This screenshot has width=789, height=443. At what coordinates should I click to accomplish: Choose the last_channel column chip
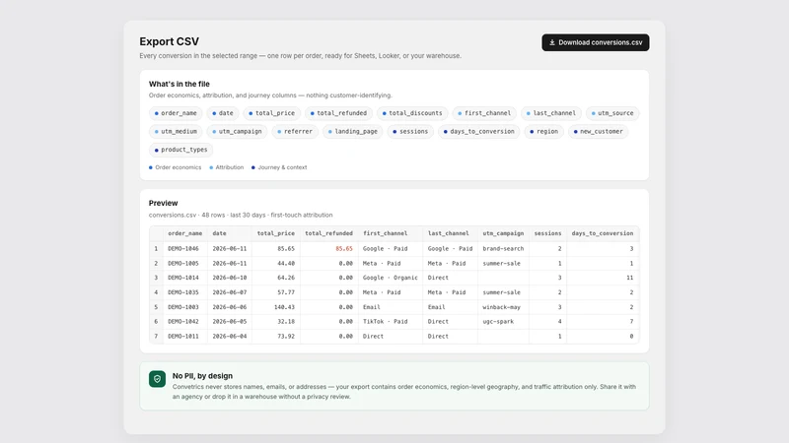(551, 113)
